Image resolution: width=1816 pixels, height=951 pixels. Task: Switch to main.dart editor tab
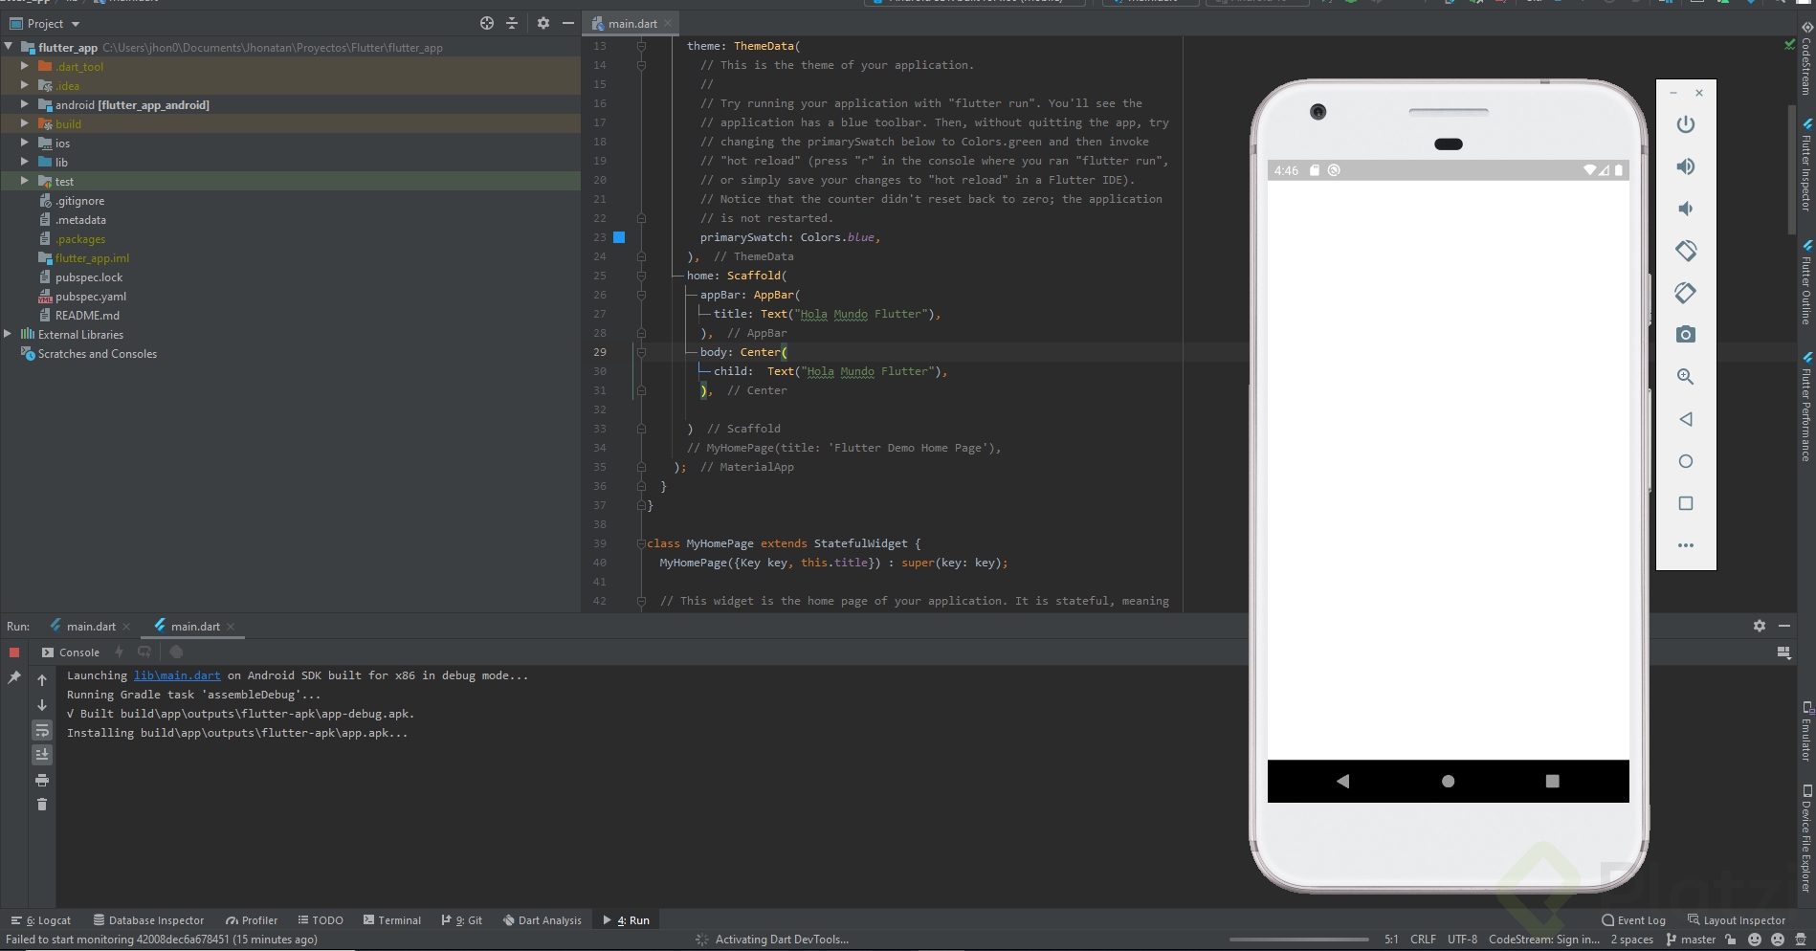coord(632,24)
